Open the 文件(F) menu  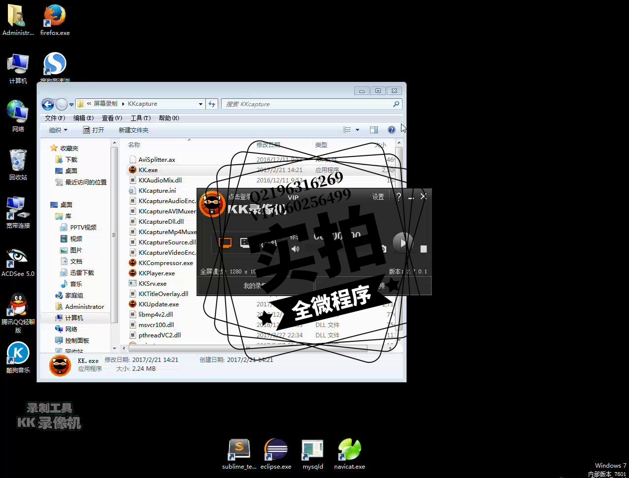click(x=55, y=118)
